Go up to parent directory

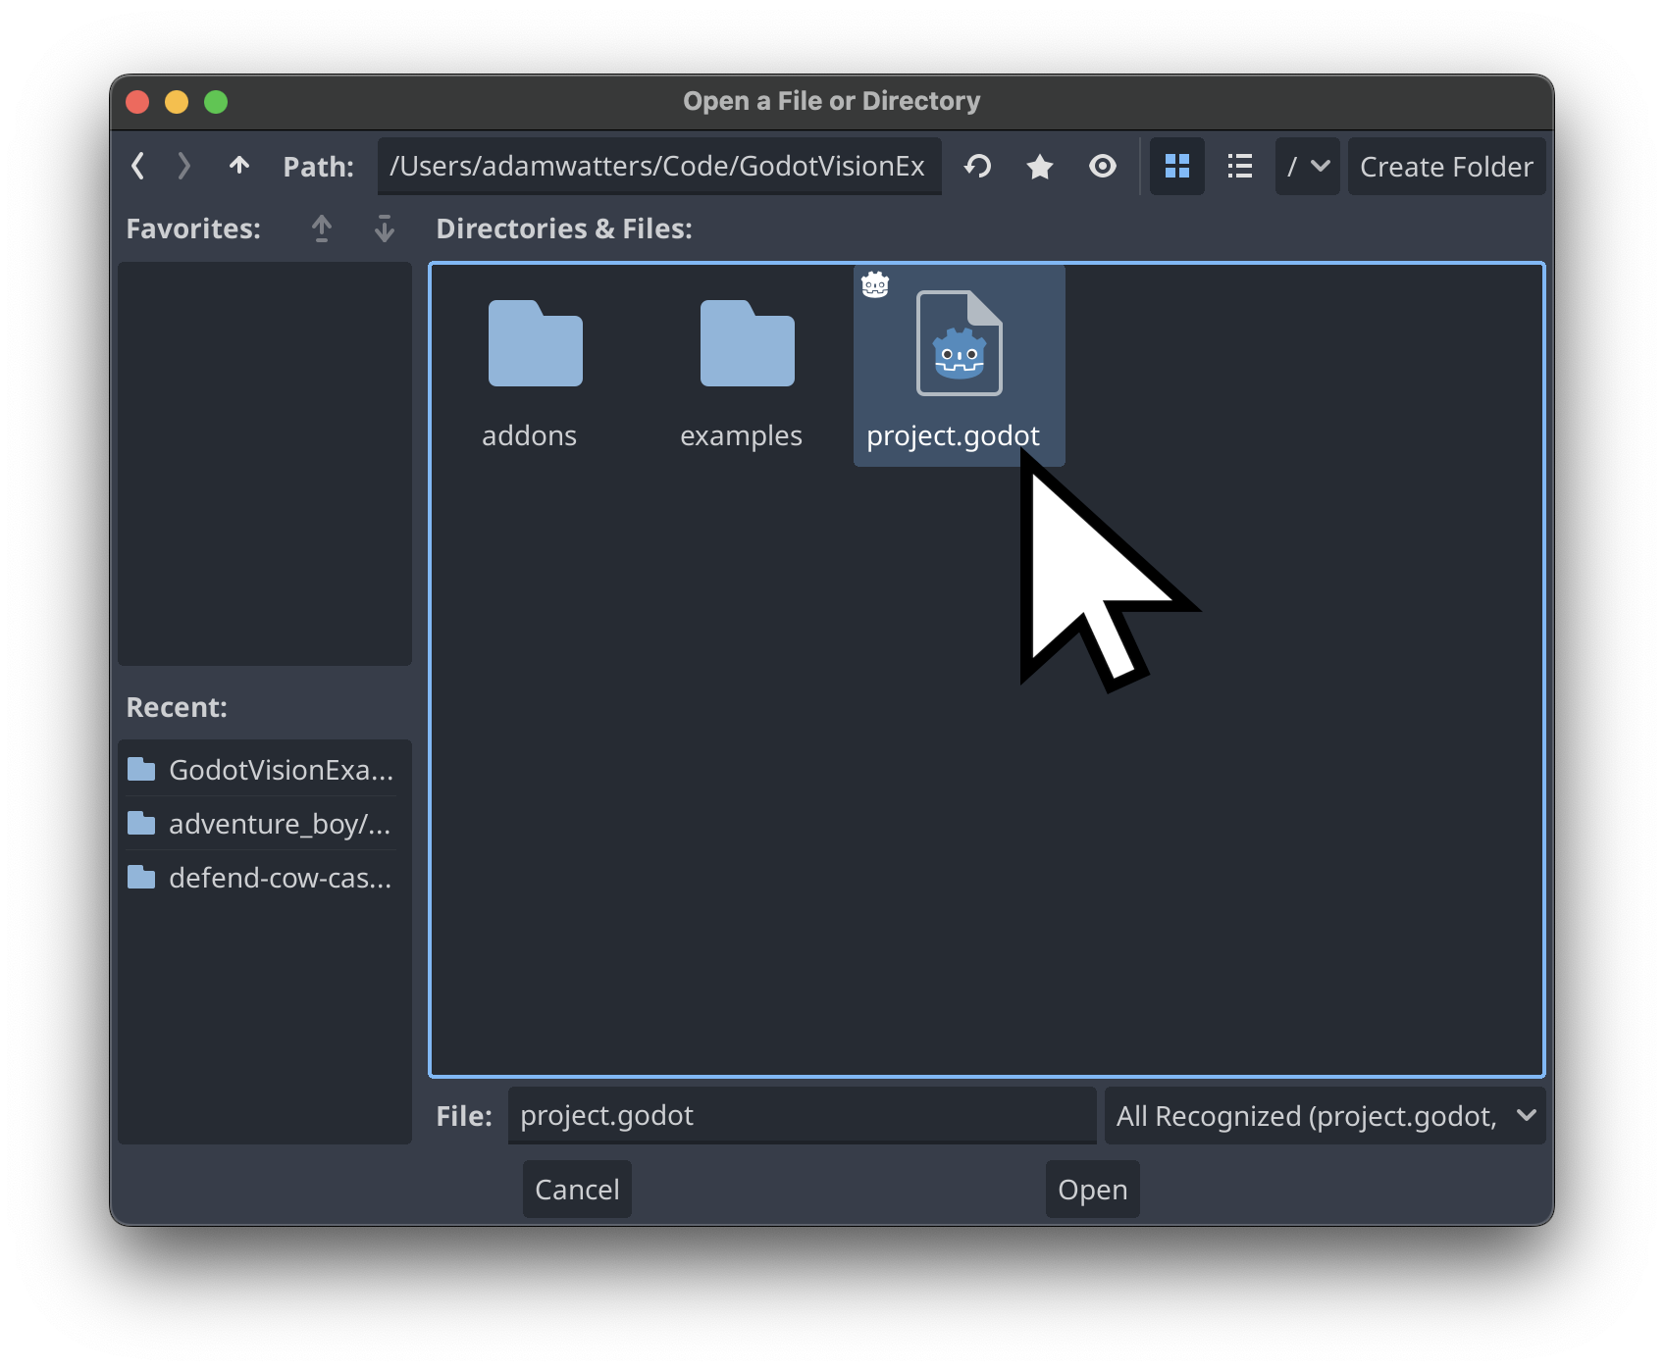point(238,167)
